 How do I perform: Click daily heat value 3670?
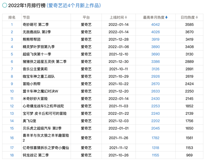(x=189, y=32)
